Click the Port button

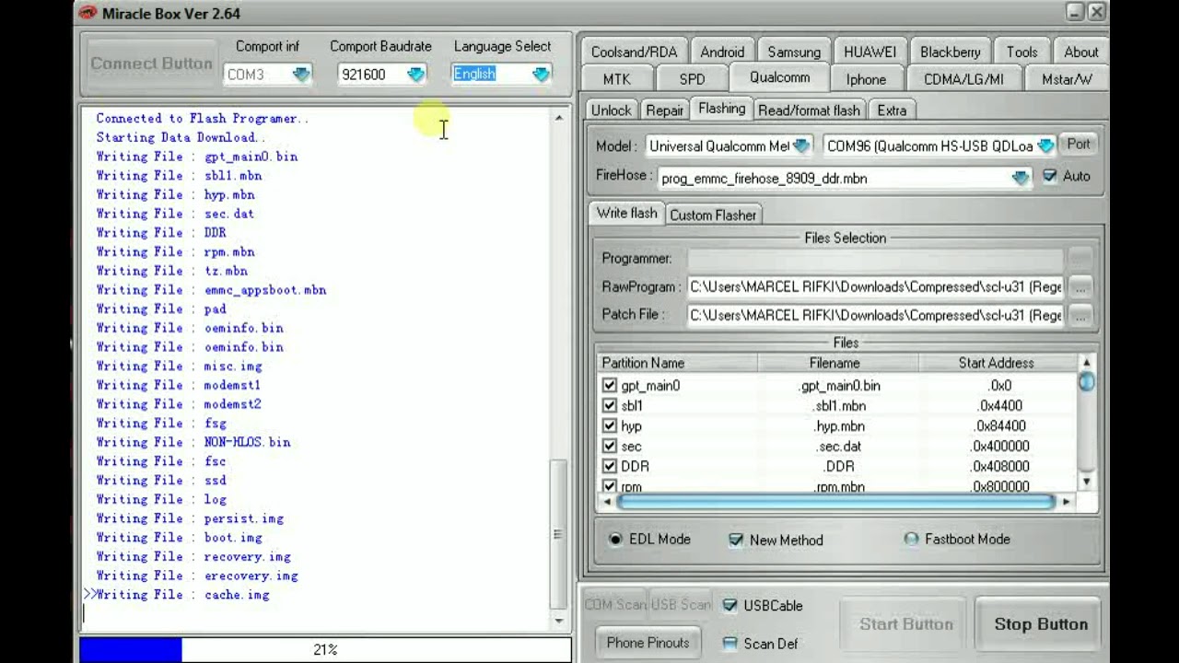1079,145
